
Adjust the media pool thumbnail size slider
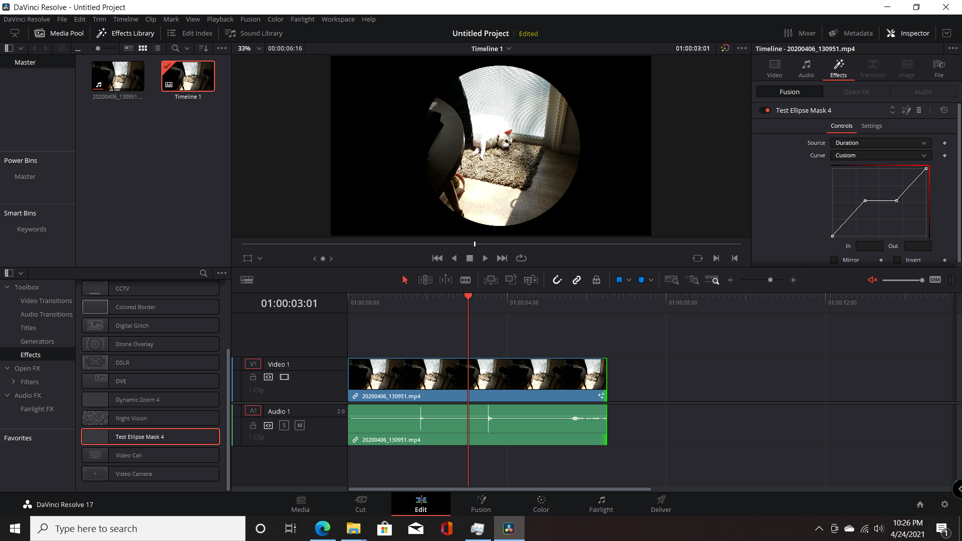coord(98,49)
